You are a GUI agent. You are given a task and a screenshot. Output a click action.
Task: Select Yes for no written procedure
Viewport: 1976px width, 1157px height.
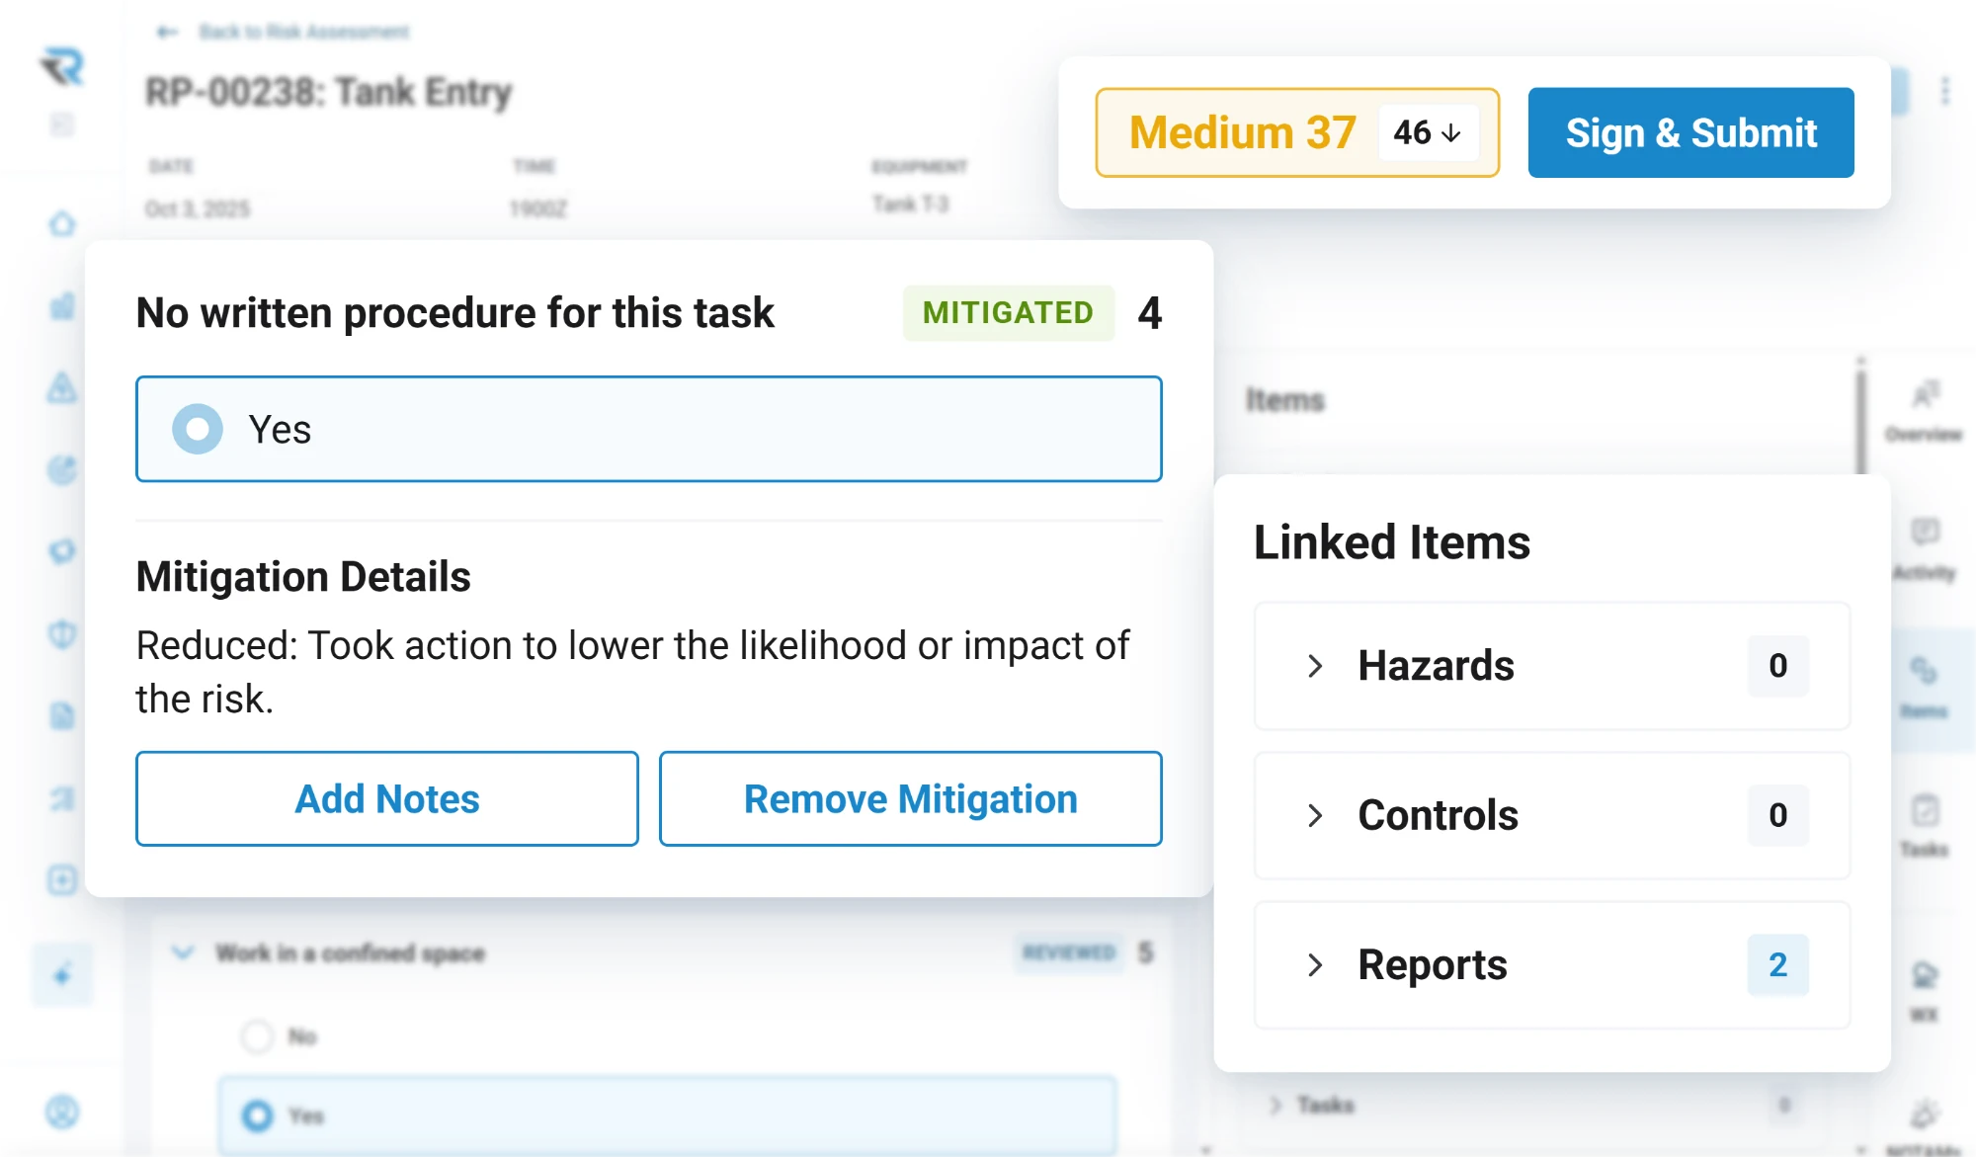coord(648,429)
